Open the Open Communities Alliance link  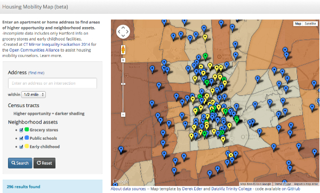pos(34,50)
